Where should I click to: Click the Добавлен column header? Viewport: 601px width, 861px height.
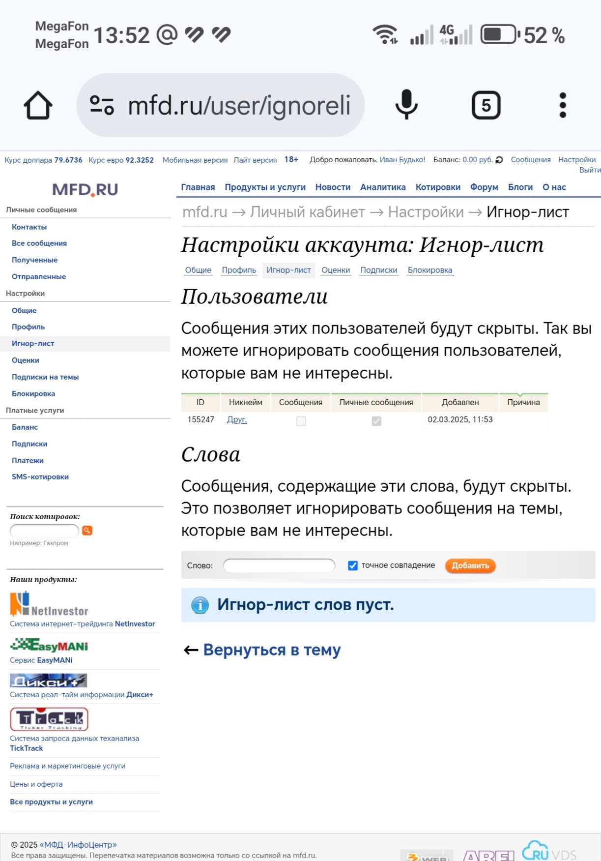click(460, 402)
